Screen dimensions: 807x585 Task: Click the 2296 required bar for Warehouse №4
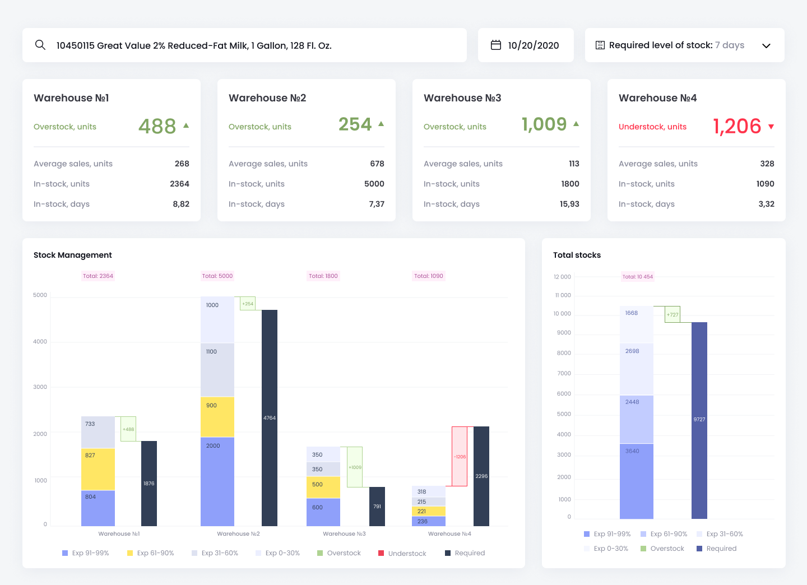[481, 476]
